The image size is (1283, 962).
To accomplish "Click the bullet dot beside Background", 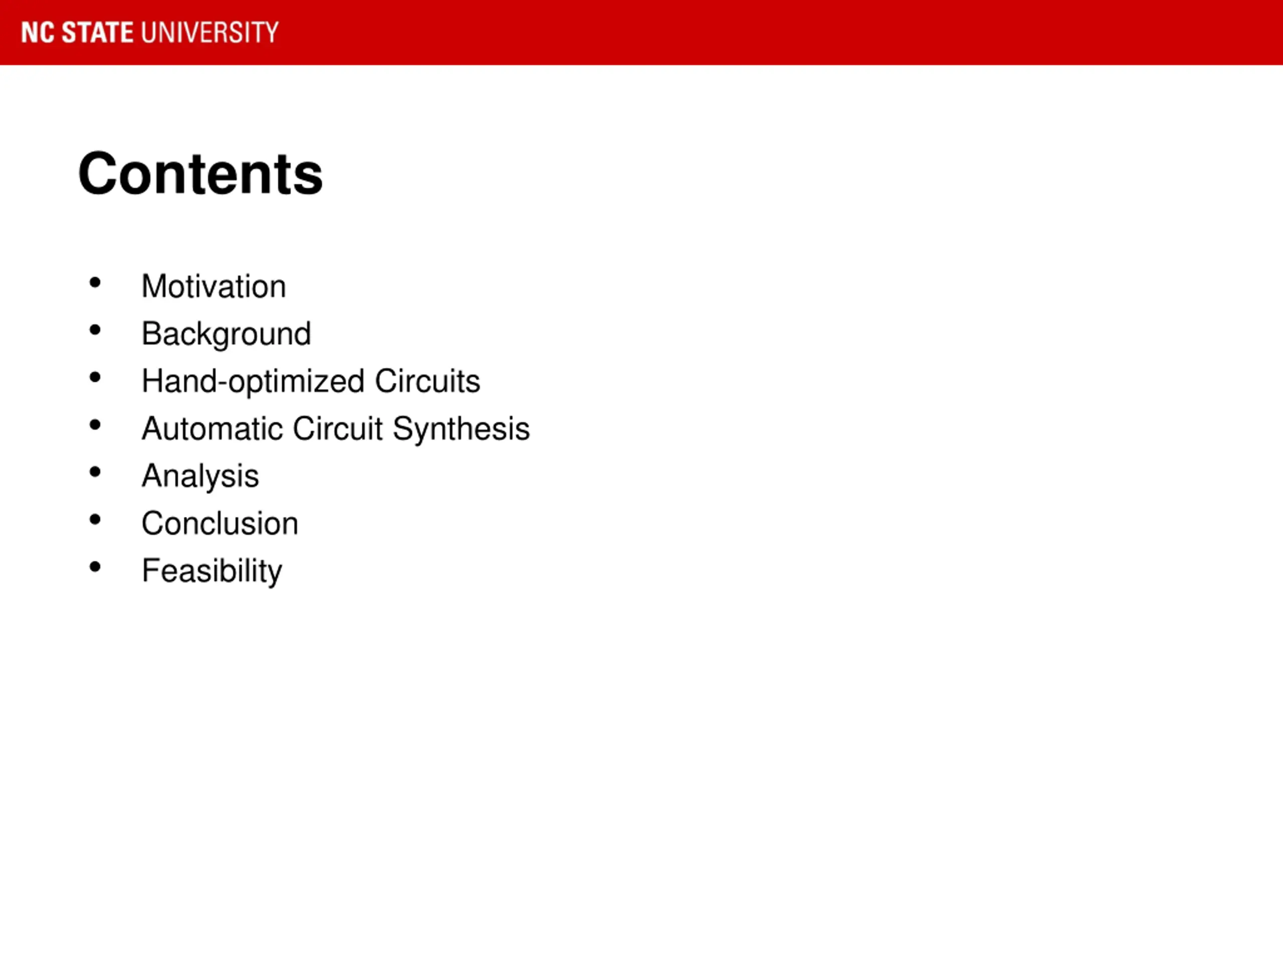I will click(x=95, y=331).
